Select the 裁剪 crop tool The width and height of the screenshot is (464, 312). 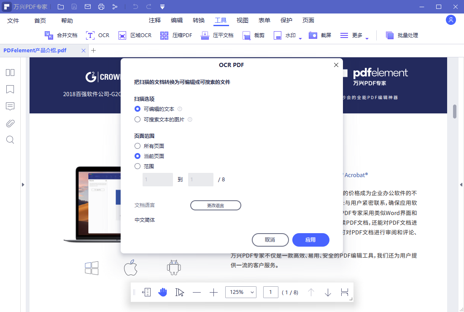click(254, 35)
